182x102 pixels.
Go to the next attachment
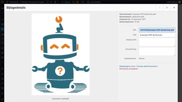point(167,8)
